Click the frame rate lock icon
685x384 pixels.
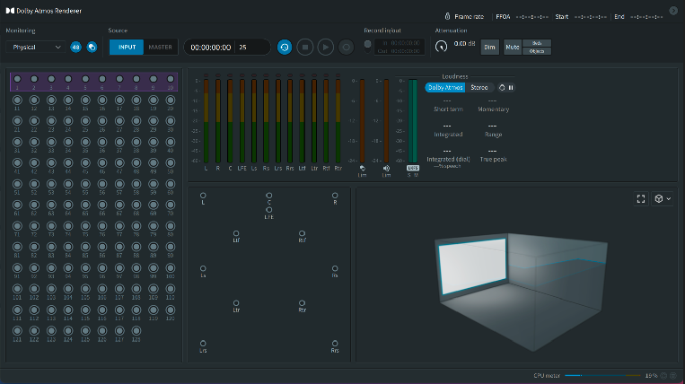click(x=447, y=16)
